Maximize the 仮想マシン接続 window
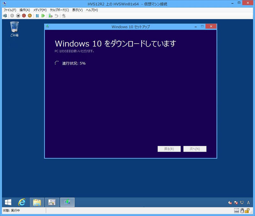Image resolution: width=255 pixels, height=216 pixels. click(239, 3)
